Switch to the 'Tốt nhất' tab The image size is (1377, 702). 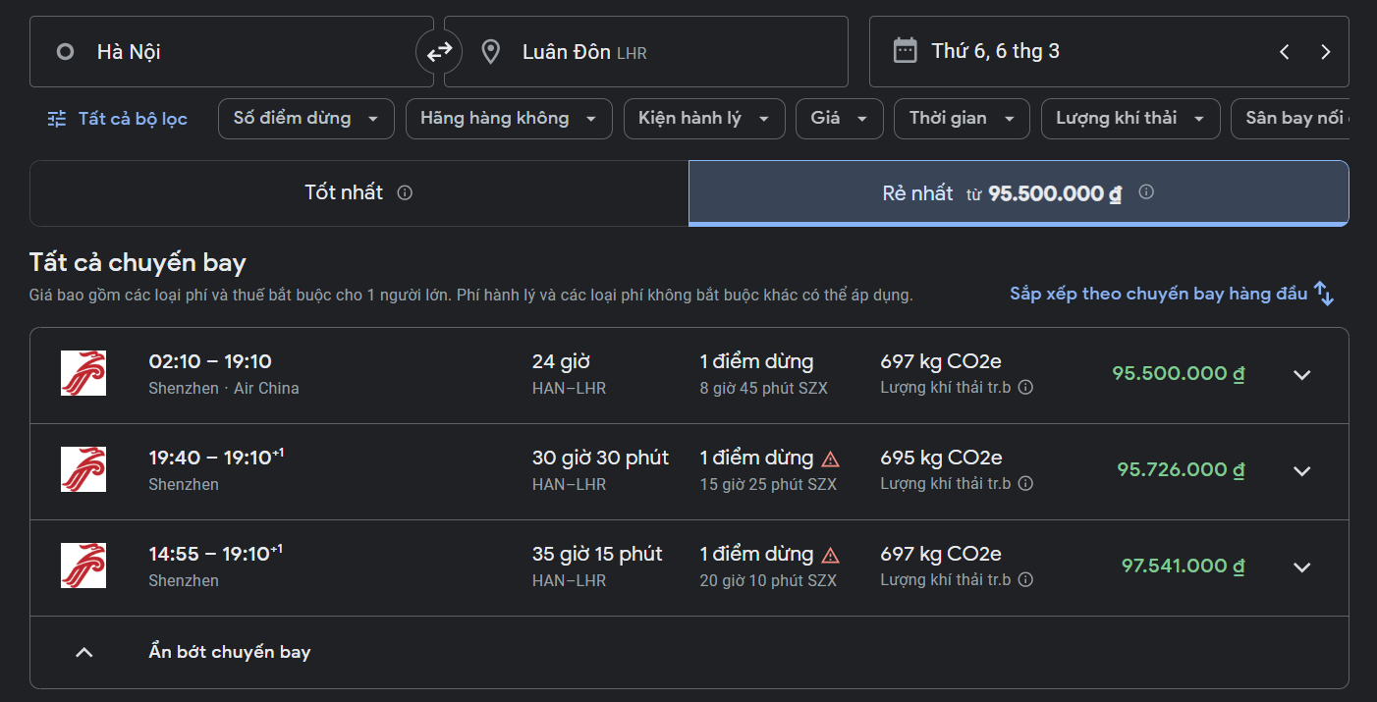pyautogui.click(x=358, y=193)
